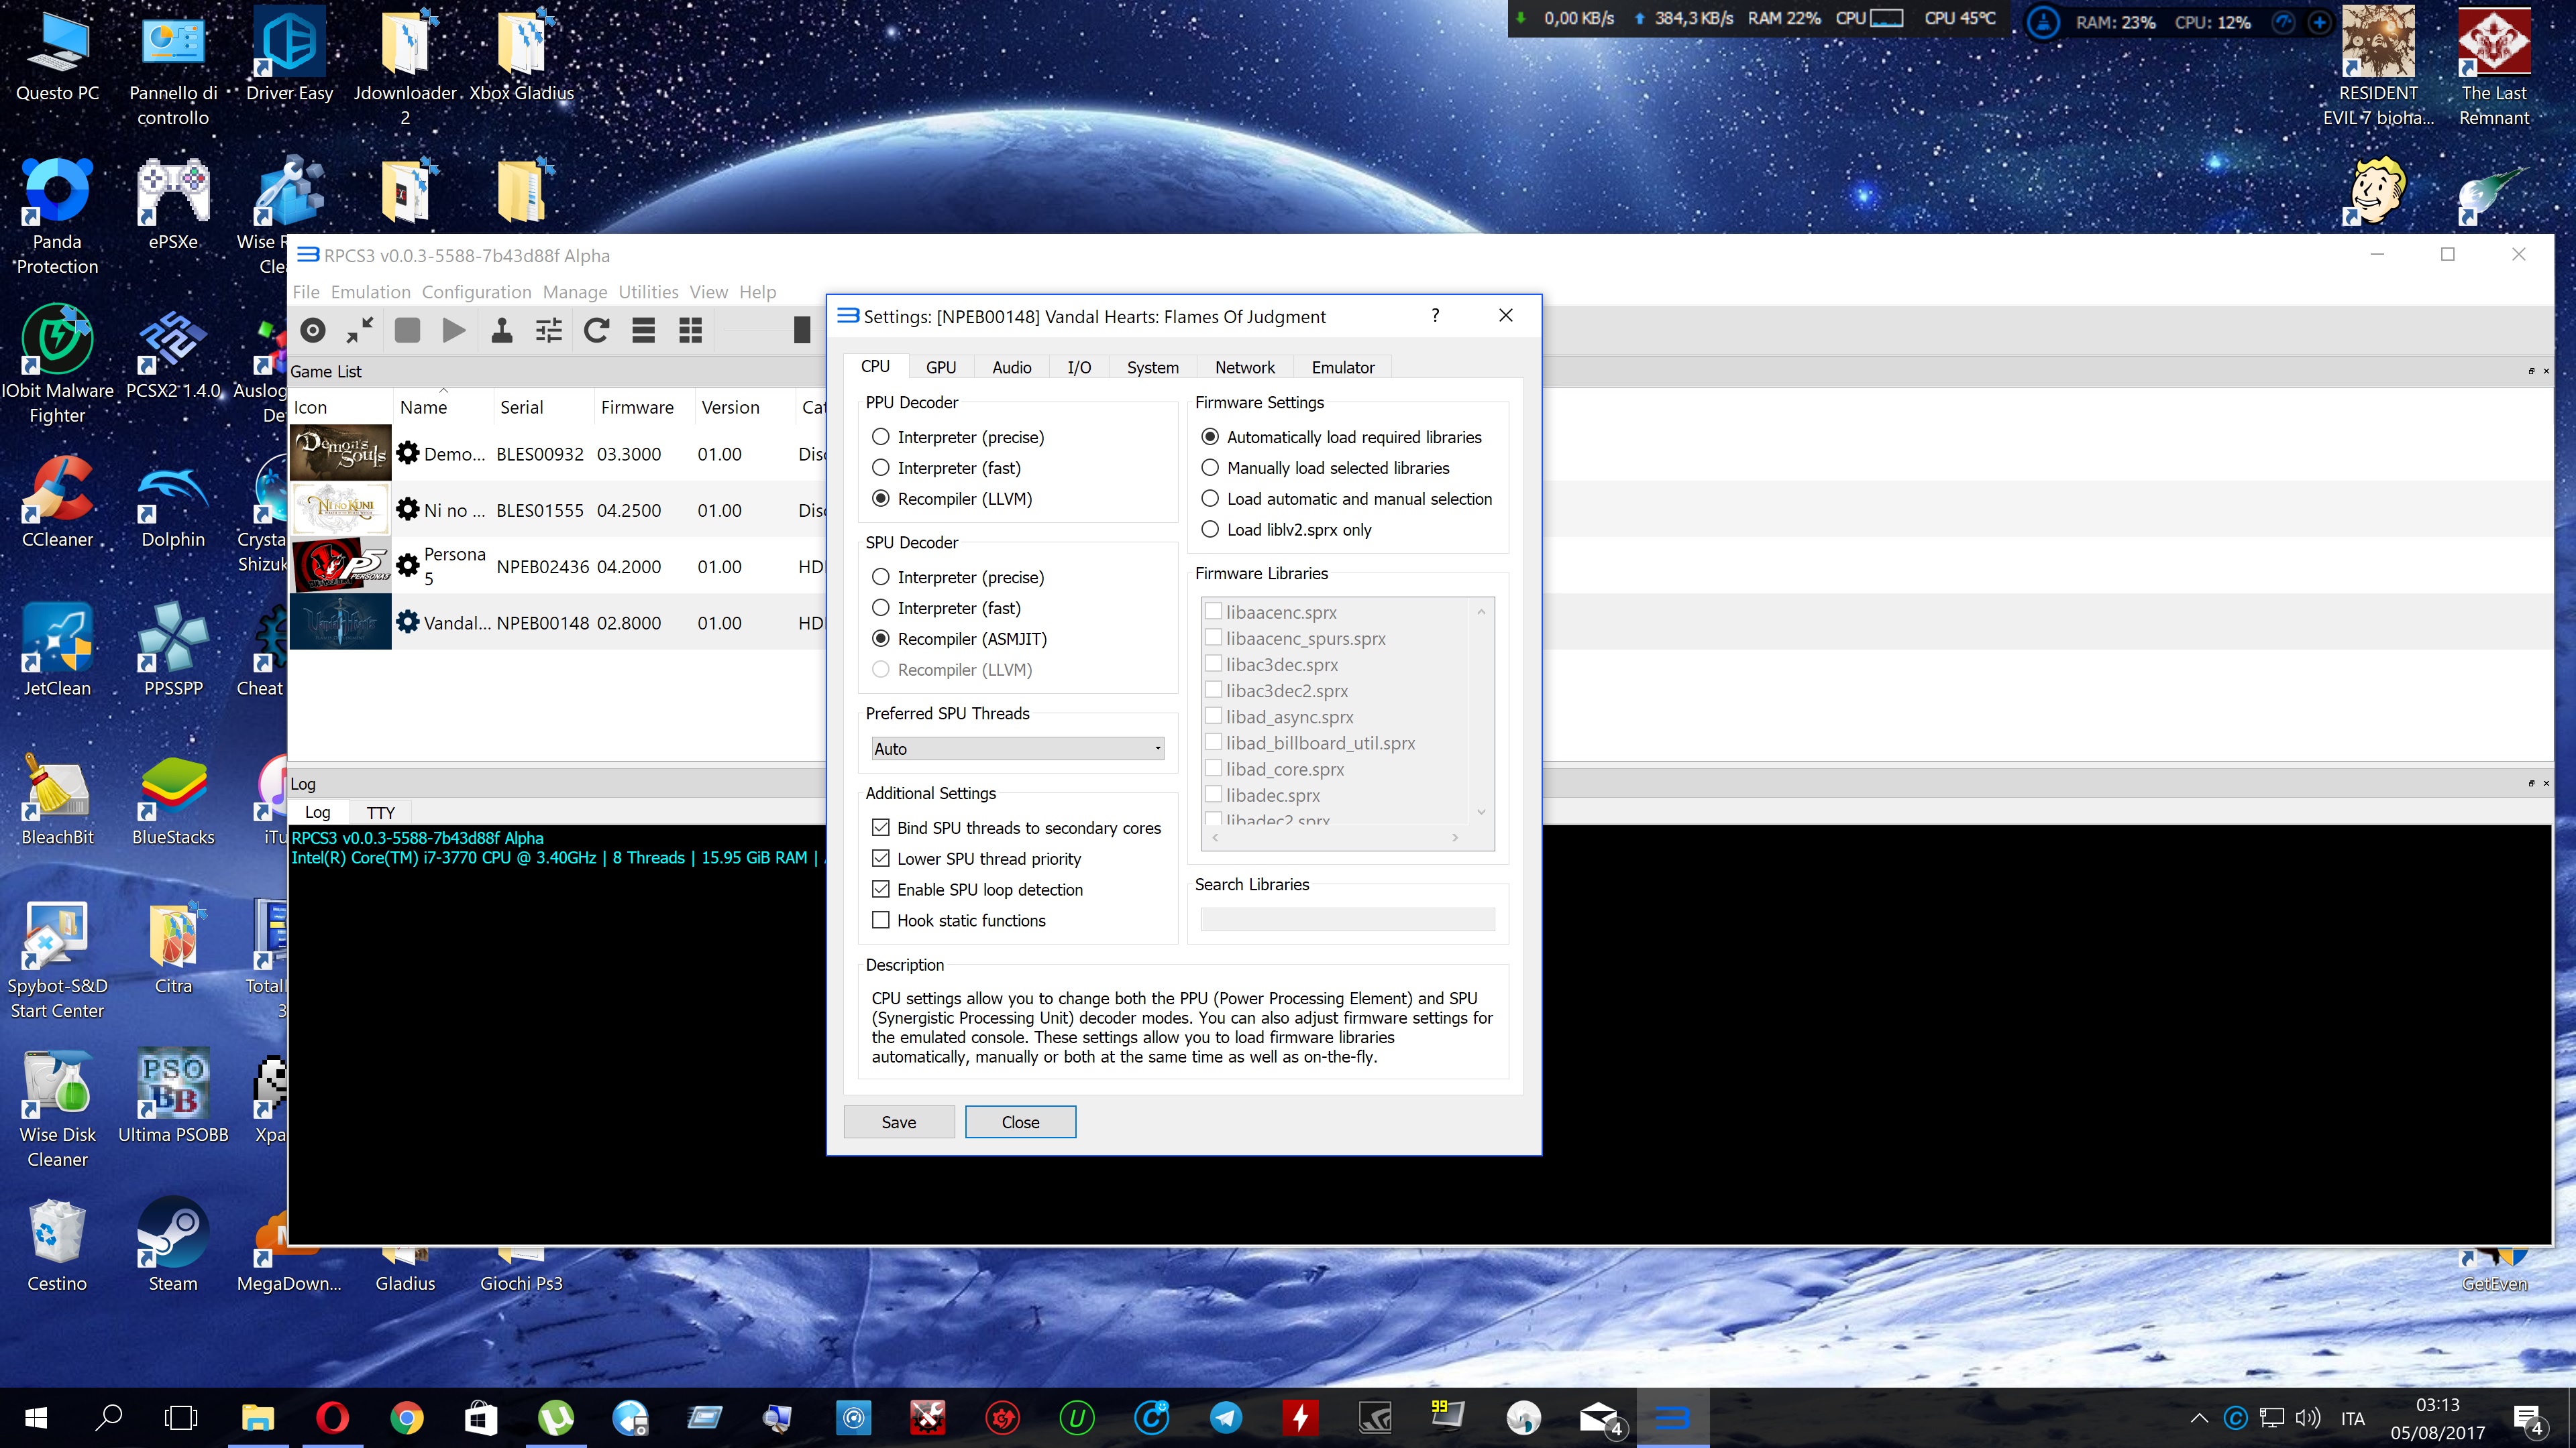Open the Emulator settings tab
Viewport: 2576px width, 1448px height.
pos(1343,367)
